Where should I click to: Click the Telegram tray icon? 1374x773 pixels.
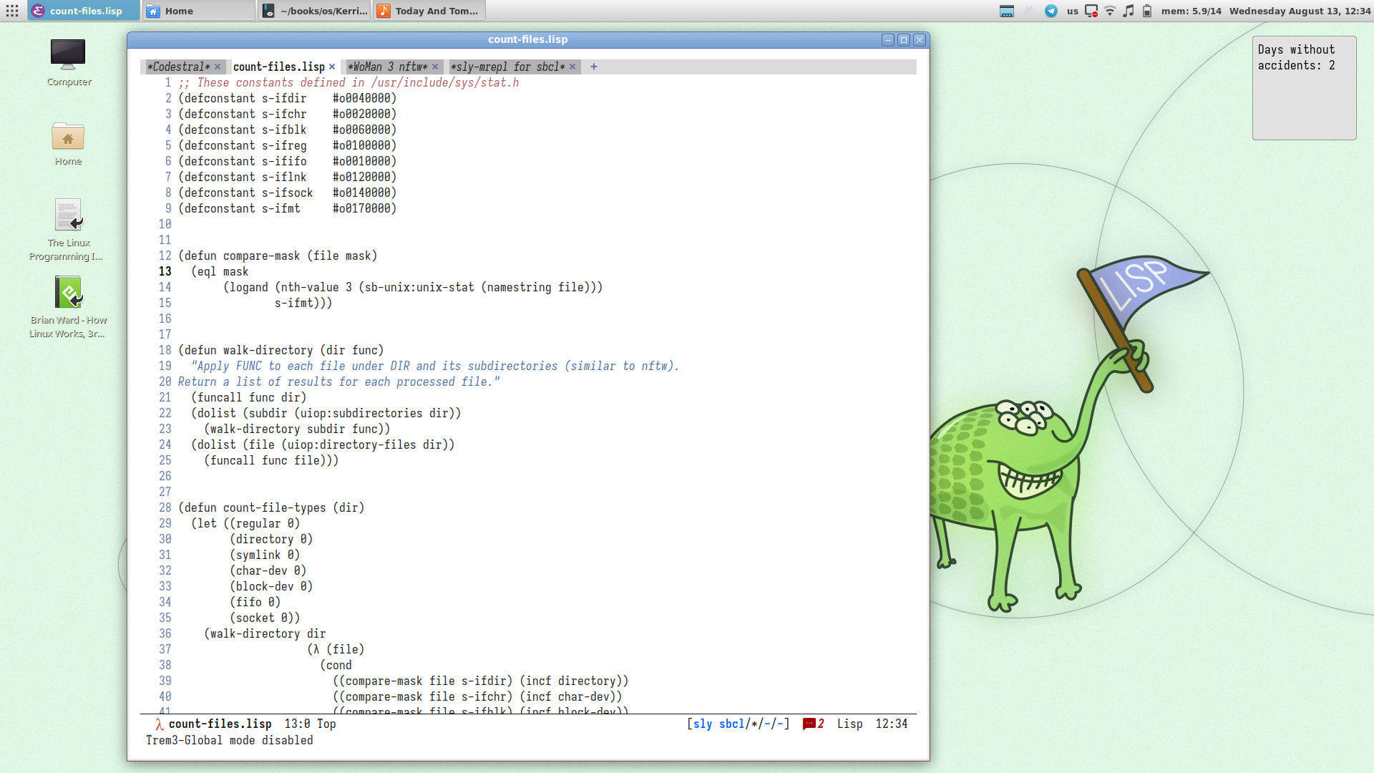coord(1051,11)
